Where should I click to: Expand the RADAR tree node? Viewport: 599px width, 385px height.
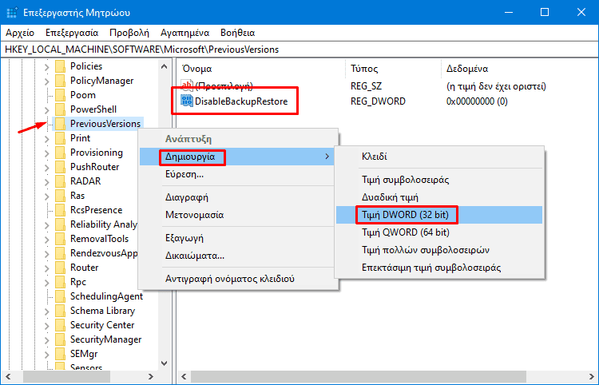click(47, 182)
